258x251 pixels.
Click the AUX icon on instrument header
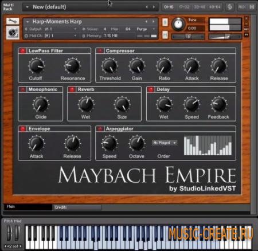tap(247, 29)
